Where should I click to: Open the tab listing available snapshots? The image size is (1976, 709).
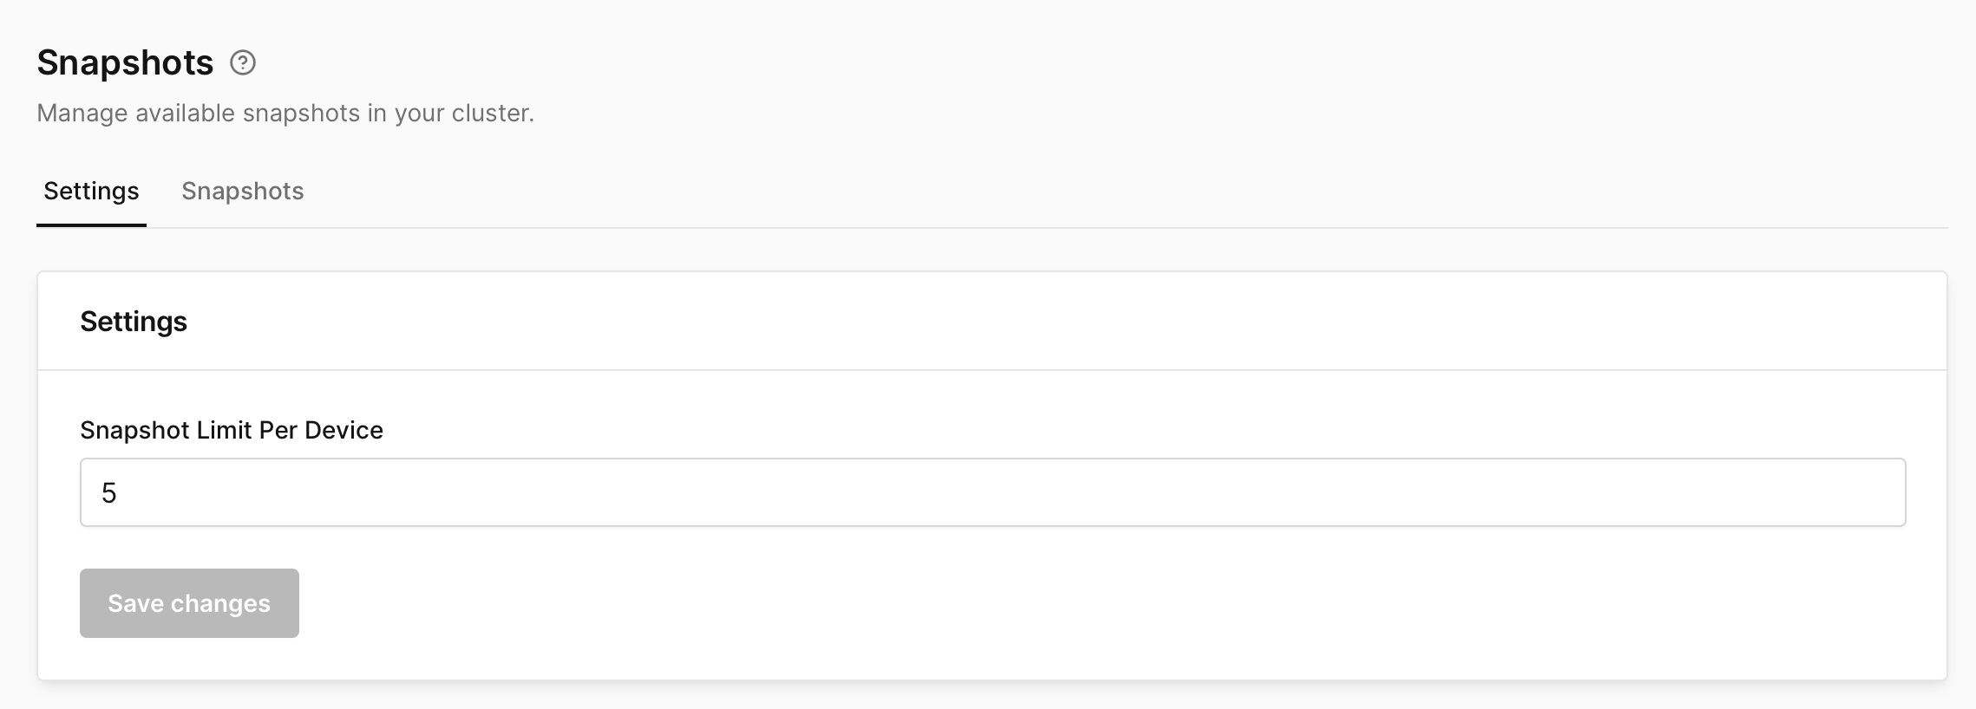242,192
